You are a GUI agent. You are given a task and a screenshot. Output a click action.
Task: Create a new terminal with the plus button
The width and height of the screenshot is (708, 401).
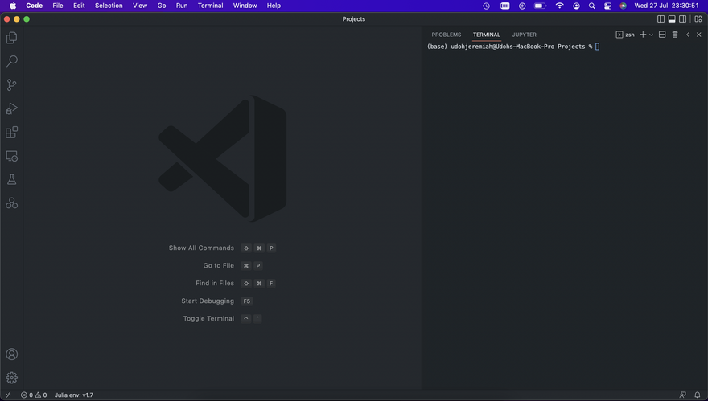click(643, 35)
